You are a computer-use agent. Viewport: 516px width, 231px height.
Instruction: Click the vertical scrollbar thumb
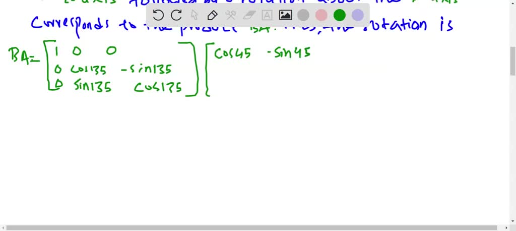pyautogui.click(x=512, y=61)
